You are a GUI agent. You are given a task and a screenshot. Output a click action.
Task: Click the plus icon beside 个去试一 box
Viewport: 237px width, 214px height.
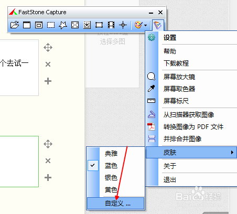pyautogui.click(x=48, y=81)
